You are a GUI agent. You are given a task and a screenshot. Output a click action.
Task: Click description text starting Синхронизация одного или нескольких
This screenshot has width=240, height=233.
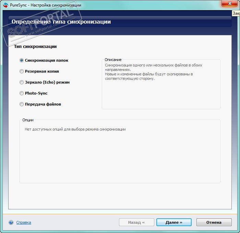pos(154,67)
